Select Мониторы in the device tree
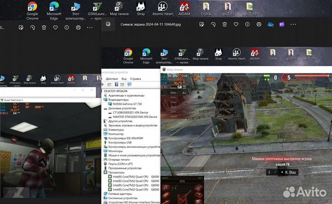Viewport: 332px width, 204px height. pyautogui.click(x=115, y=151)
